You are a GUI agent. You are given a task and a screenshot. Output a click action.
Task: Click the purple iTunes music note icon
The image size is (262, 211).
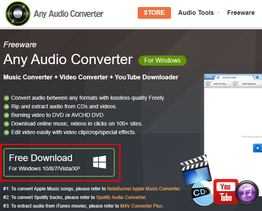coord(247,192)
